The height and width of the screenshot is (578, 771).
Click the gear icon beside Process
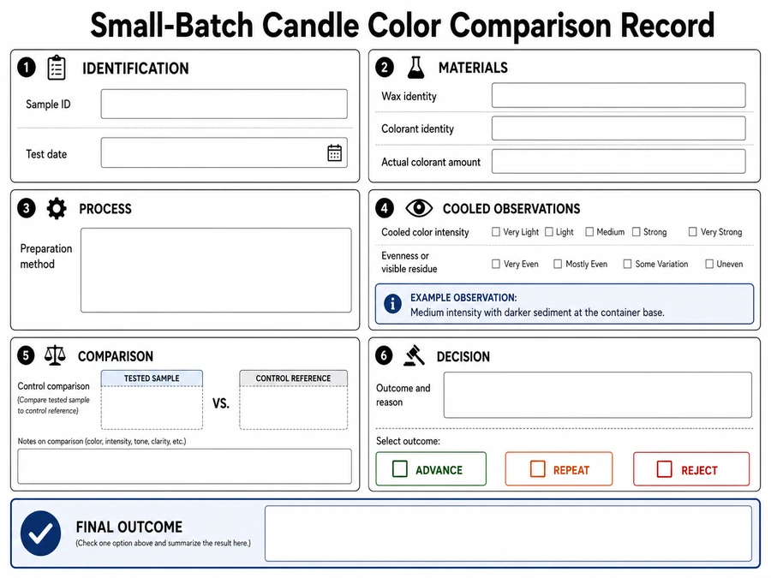[57, 208]
